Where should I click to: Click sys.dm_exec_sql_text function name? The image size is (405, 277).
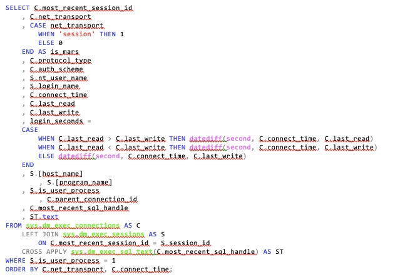(x=112, y=252)
